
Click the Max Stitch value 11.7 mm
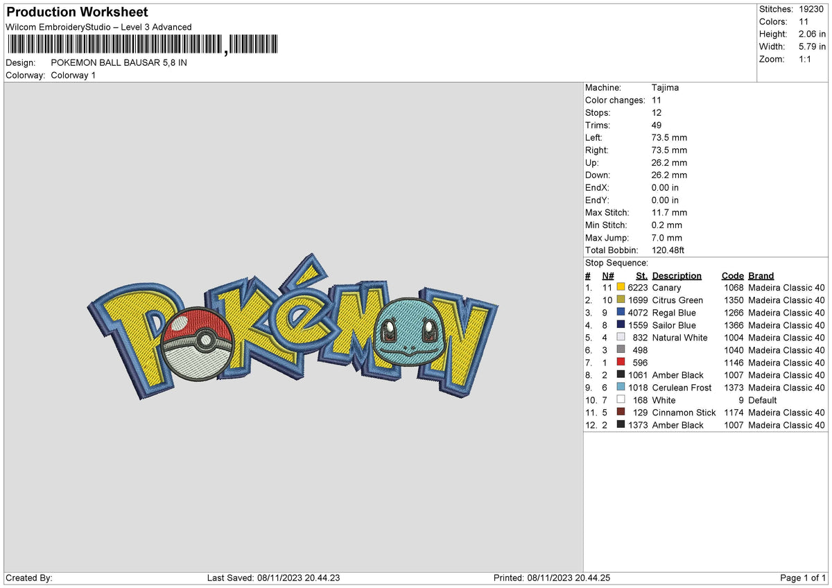tap(669, 212)
